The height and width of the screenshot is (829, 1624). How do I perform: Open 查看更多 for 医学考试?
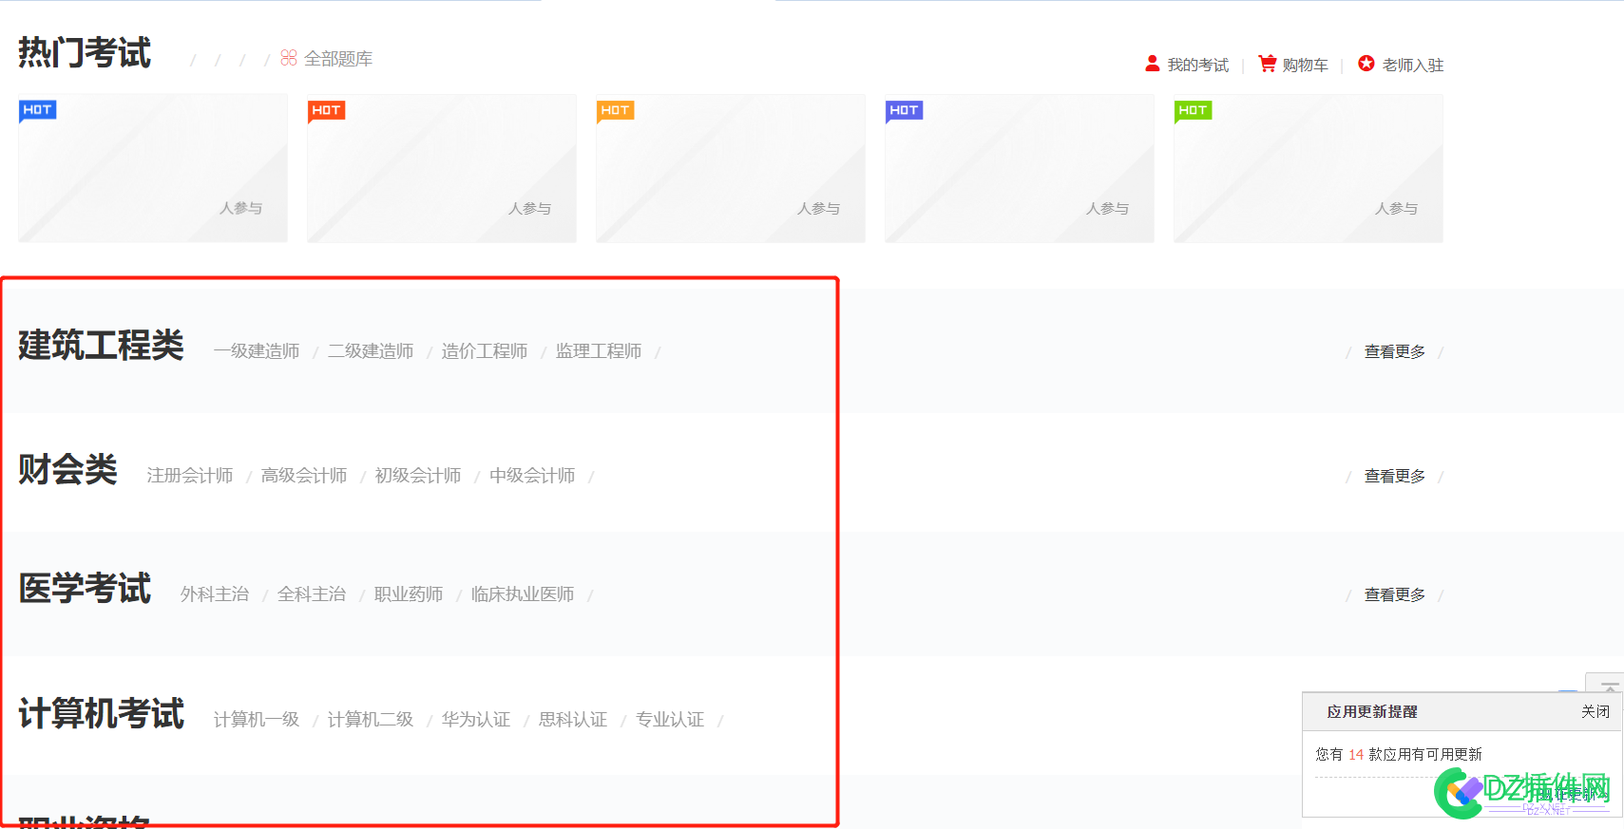pyautogui.click(x=1394, y=594)
